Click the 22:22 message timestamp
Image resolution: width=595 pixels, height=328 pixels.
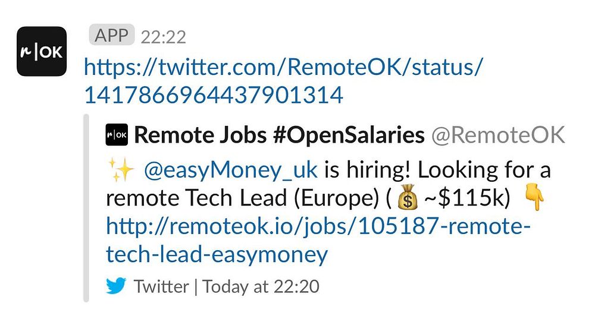click(164, 37)
